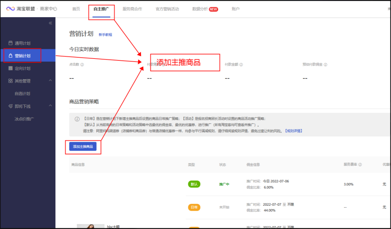Collapse the 即将下线 sidebar group
391x229 pixels.
pyautogui.click(x=50, y=106)
